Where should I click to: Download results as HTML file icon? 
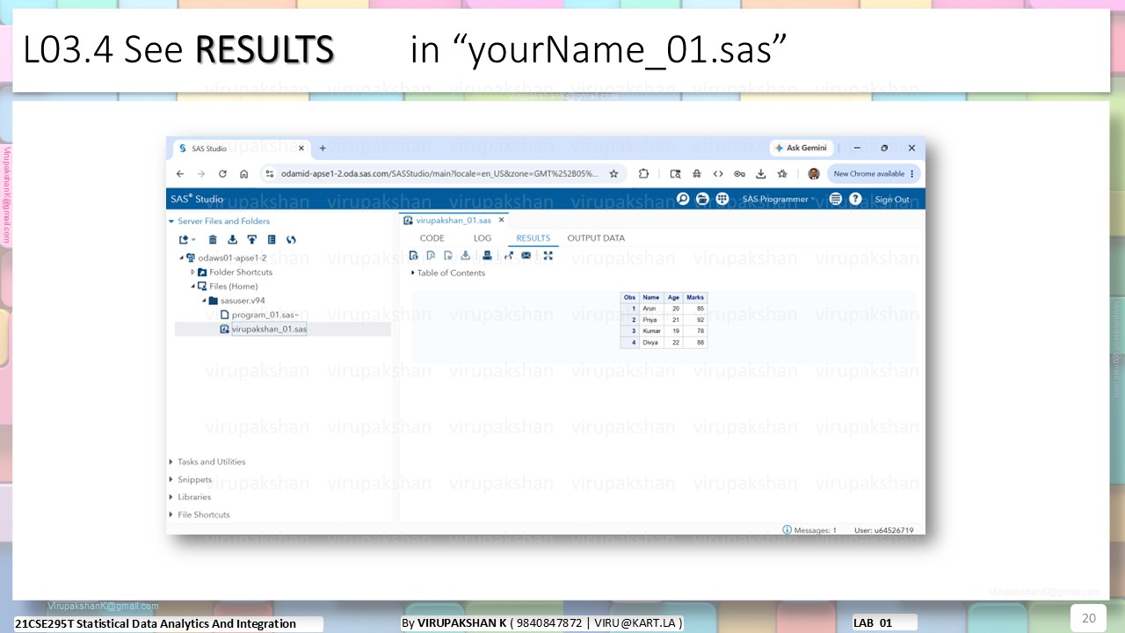pos(414,256)
